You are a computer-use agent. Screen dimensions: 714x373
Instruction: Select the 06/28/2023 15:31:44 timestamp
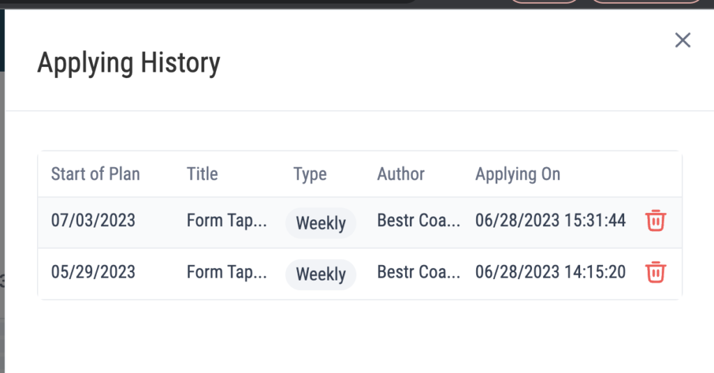click(x=551, y=221)
